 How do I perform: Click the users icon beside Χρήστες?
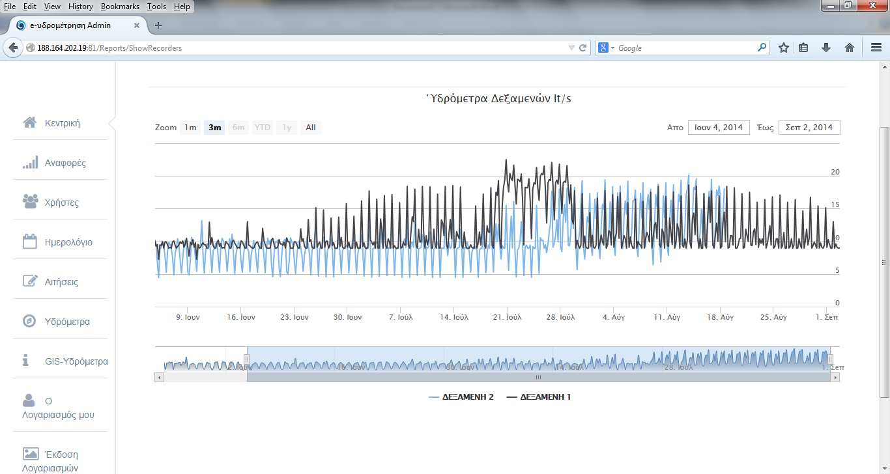tap(30, 202)
